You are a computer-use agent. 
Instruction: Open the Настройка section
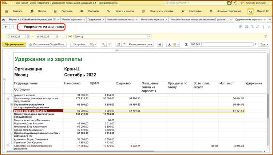[x=195, y=11]
